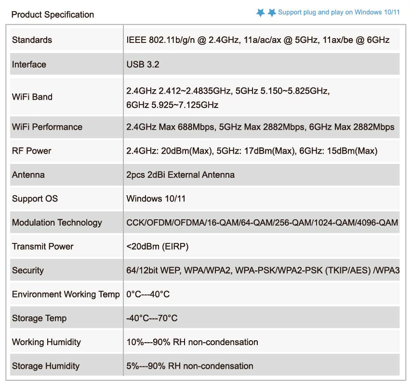The height and width of the screenshot is (388, 411).
Task: Select the Environment Working Temp label
Action: click(66, 294)
